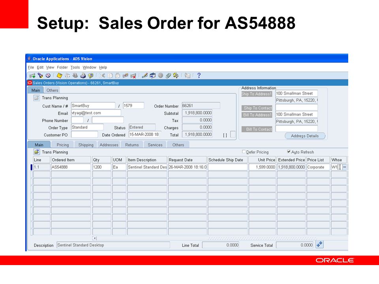Click the Ordered Item cell AS54888

[x=71, y=167]
